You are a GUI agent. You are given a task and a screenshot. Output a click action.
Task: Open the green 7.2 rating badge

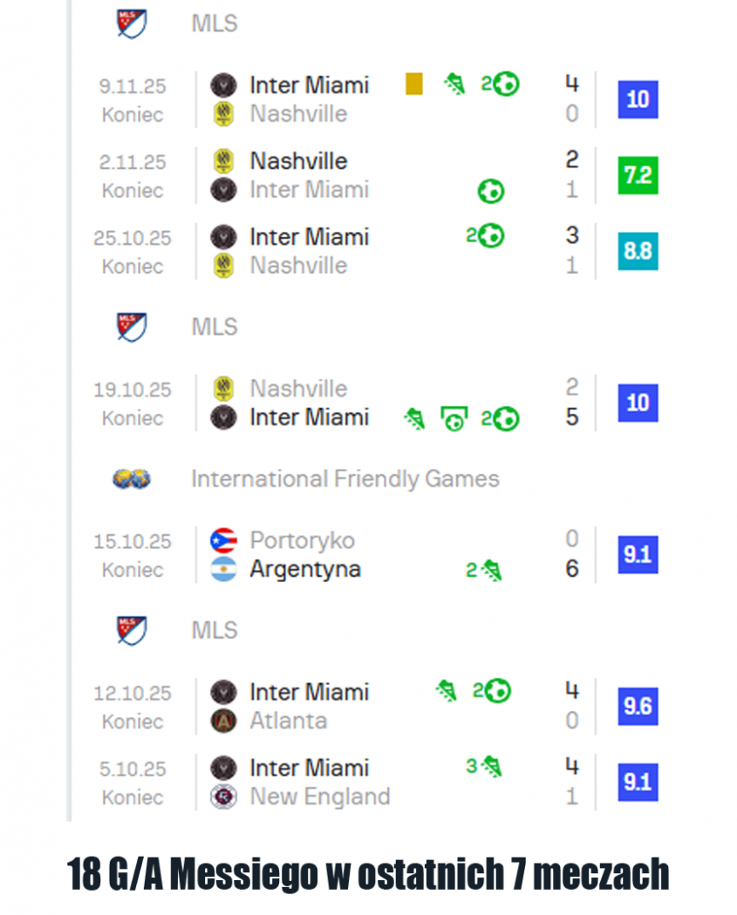tap(638, 176)
